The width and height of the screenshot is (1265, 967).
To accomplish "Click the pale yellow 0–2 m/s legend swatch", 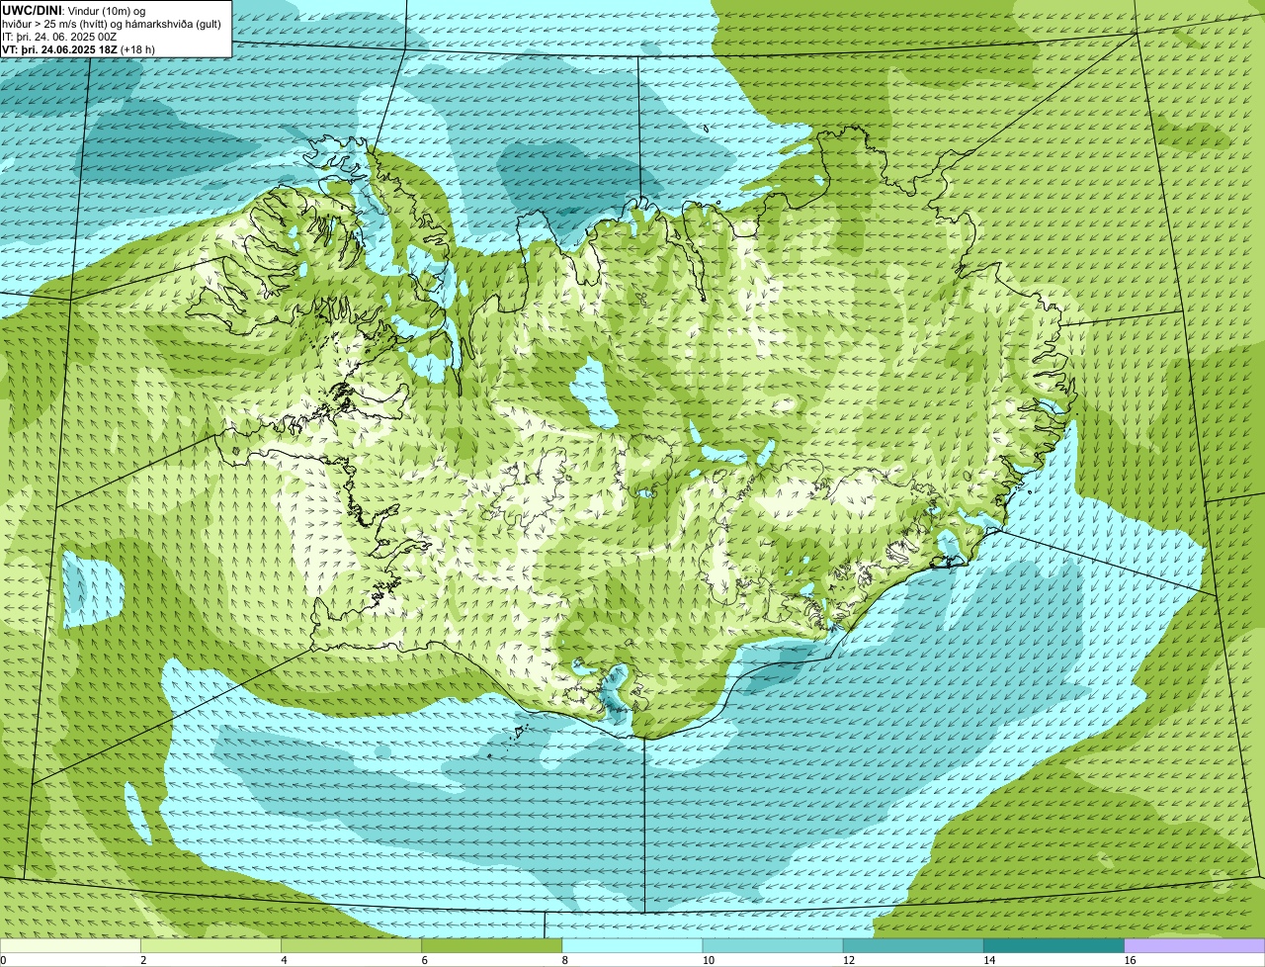I will coord(70,946).
